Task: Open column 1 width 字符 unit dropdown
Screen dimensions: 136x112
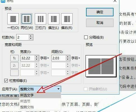Action: pyautogui.click(x=45, y=58)
